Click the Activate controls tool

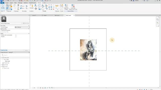(x=31, y=6)
